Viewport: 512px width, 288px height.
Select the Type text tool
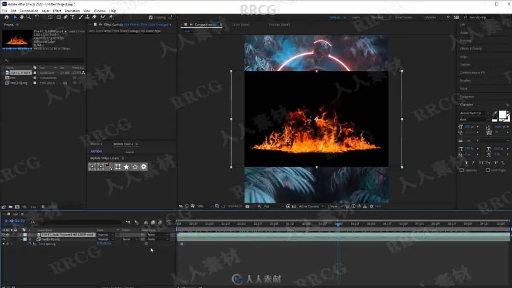(72, 17)
